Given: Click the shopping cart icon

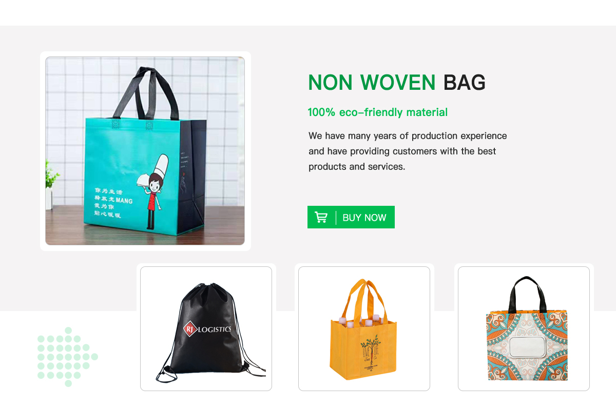Looking at the screenshot, I should (321, 217).
